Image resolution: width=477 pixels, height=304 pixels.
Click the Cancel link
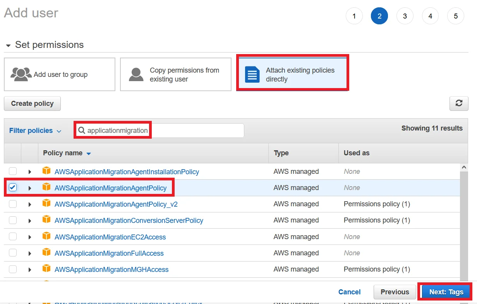click(x=349, y=292)
